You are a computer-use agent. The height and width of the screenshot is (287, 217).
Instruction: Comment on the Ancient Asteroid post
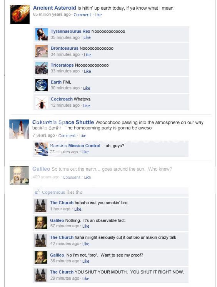coord(82,15)
